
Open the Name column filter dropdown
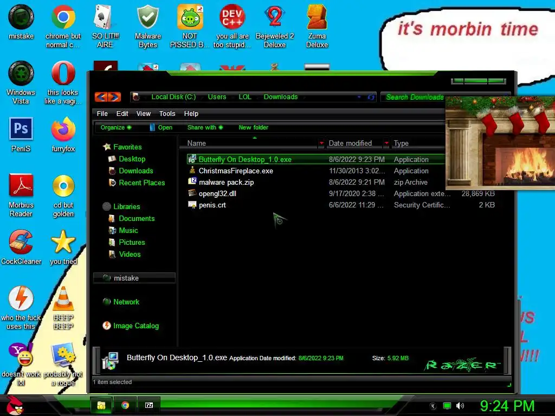point(321,143)
